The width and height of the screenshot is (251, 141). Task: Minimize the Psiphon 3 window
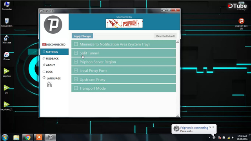click(164, 10)
